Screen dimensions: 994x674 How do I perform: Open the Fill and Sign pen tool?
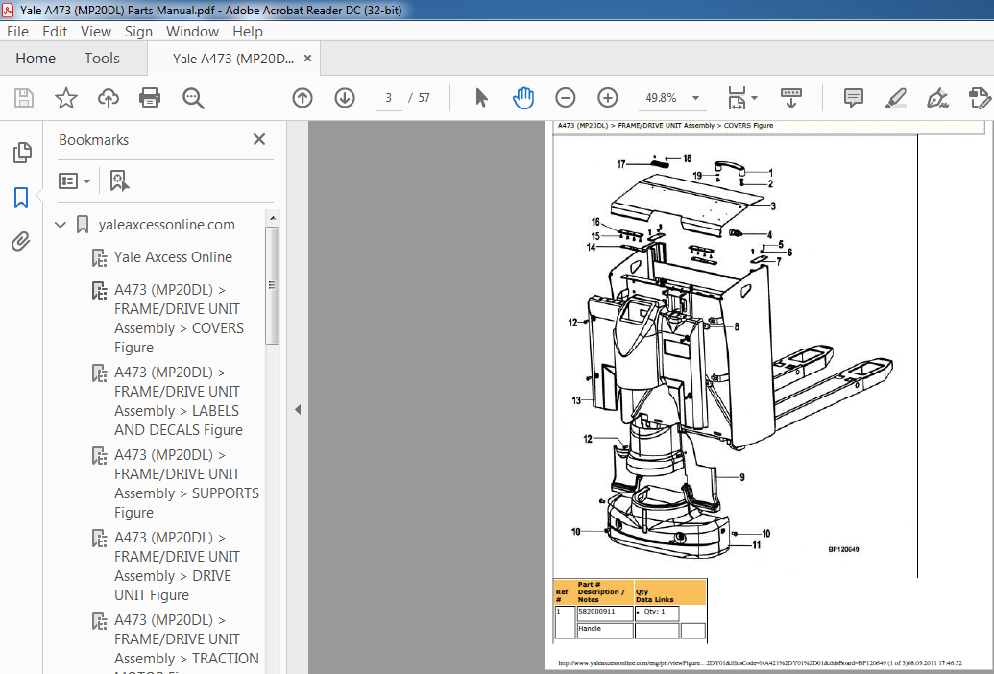[937, 98]
